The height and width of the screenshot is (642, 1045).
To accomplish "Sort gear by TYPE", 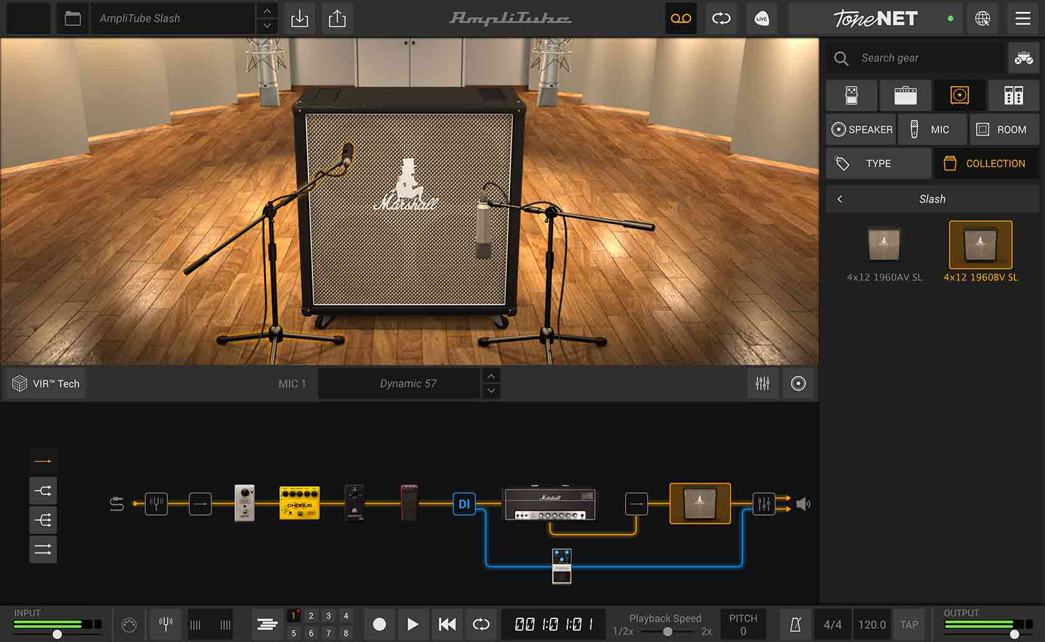I will point(878,163).
